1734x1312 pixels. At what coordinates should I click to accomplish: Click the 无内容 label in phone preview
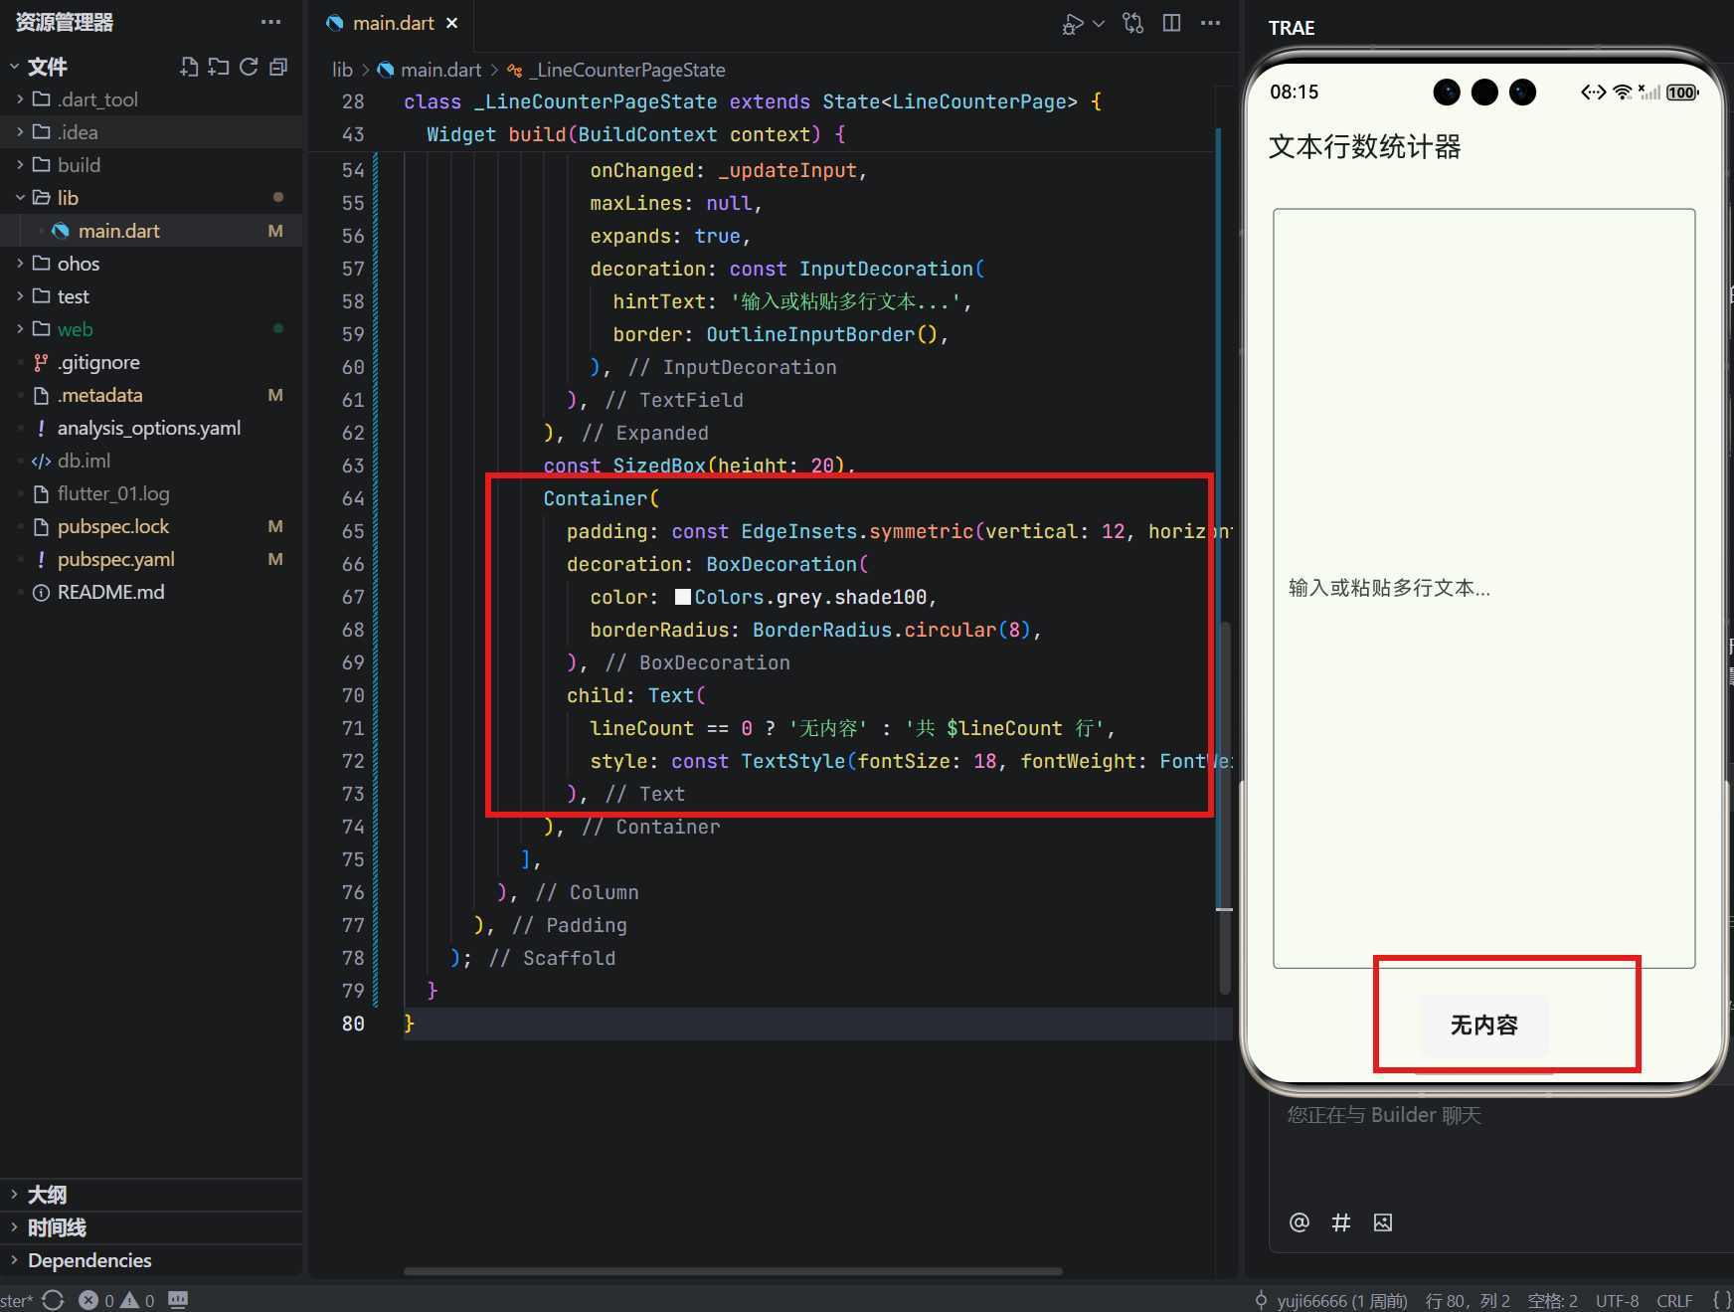(1483, 1025)
